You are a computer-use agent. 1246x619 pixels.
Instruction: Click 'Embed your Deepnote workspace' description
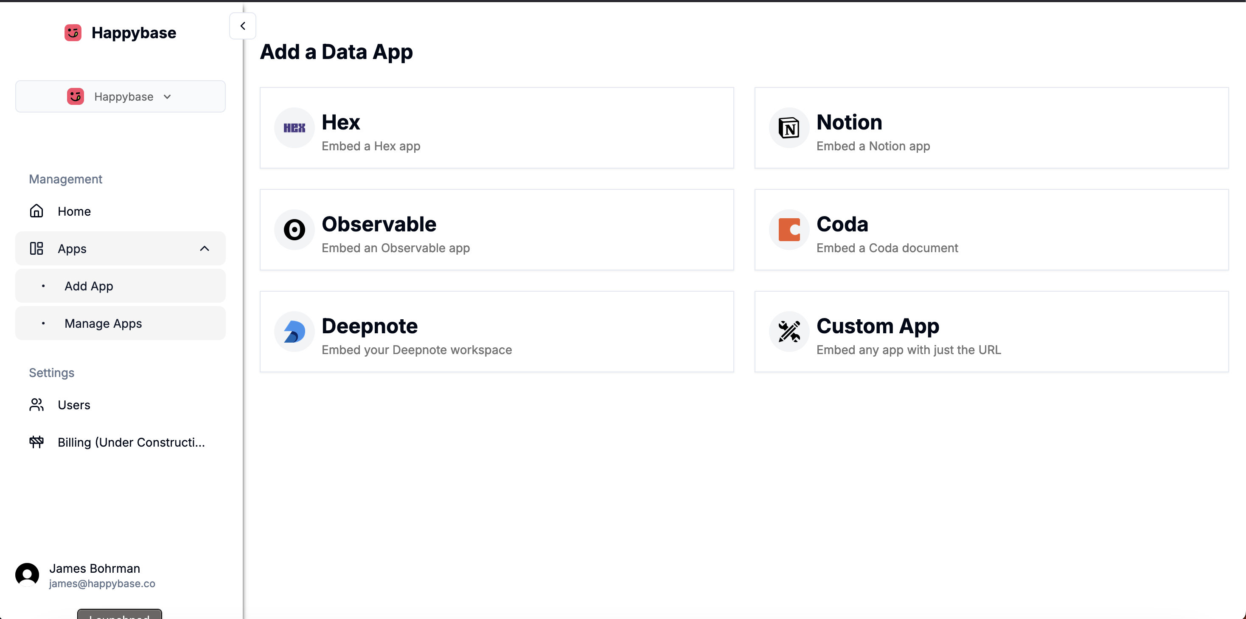[416, 350]
